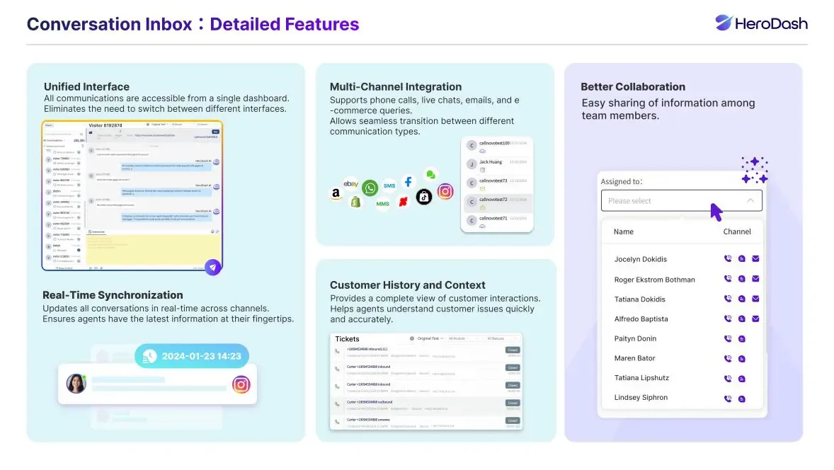The width and height of the screenshot is (834, 470).
Task: Open the callnovotest100 conversation
Action: 497,147
